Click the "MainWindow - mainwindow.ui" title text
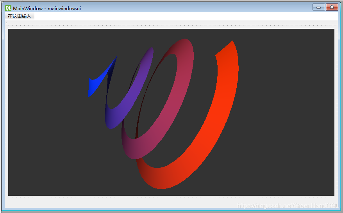This screenshot has width=343, height=213. tap(47, 9)
